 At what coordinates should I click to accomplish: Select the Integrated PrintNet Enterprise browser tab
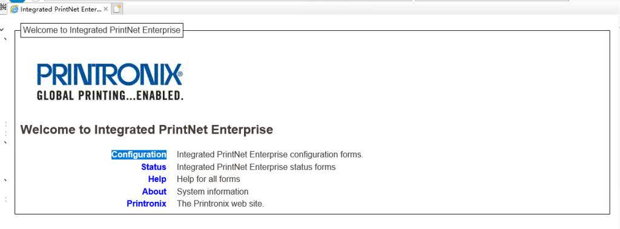tap(59, 8)
